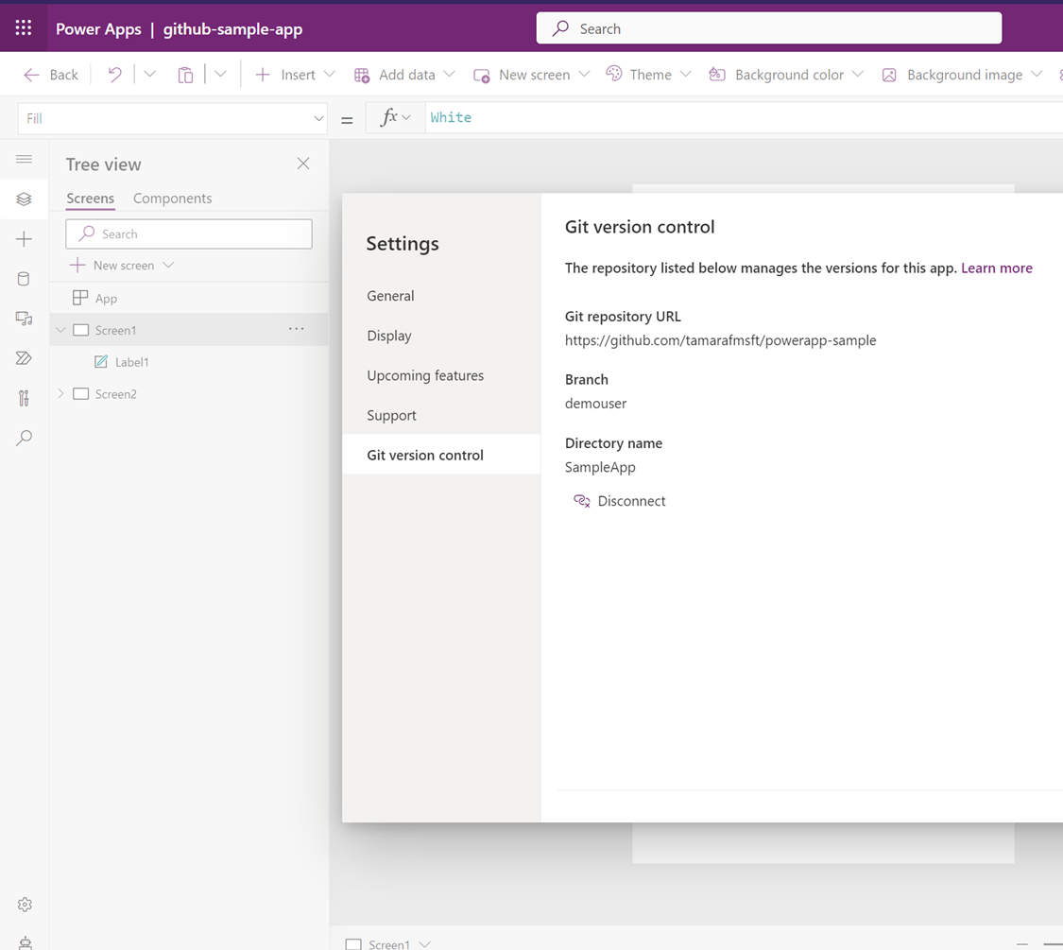Click the Background color icon in the toolbar

pyautogui.click(x=785, y=74)
